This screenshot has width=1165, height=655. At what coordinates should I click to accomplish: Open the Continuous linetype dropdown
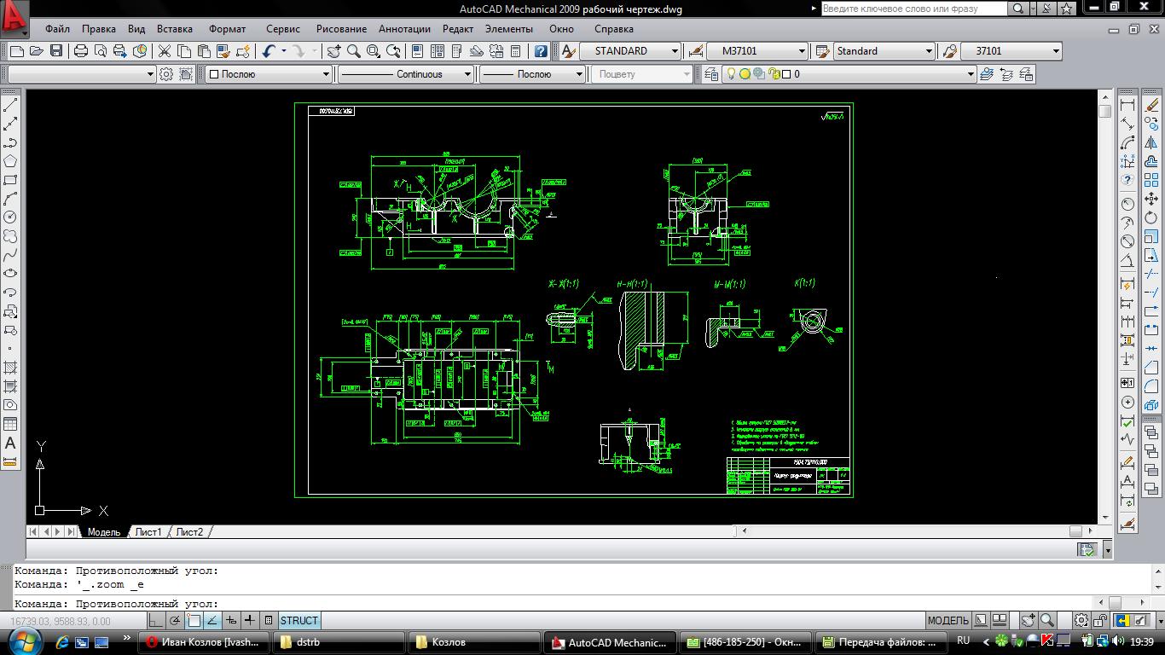click(x=405, y=74)
